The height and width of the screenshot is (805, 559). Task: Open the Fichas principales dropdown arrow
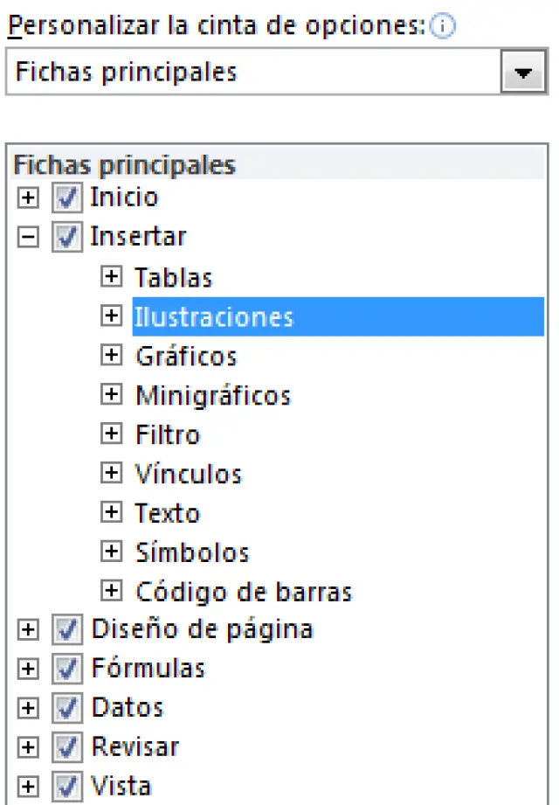523,73
